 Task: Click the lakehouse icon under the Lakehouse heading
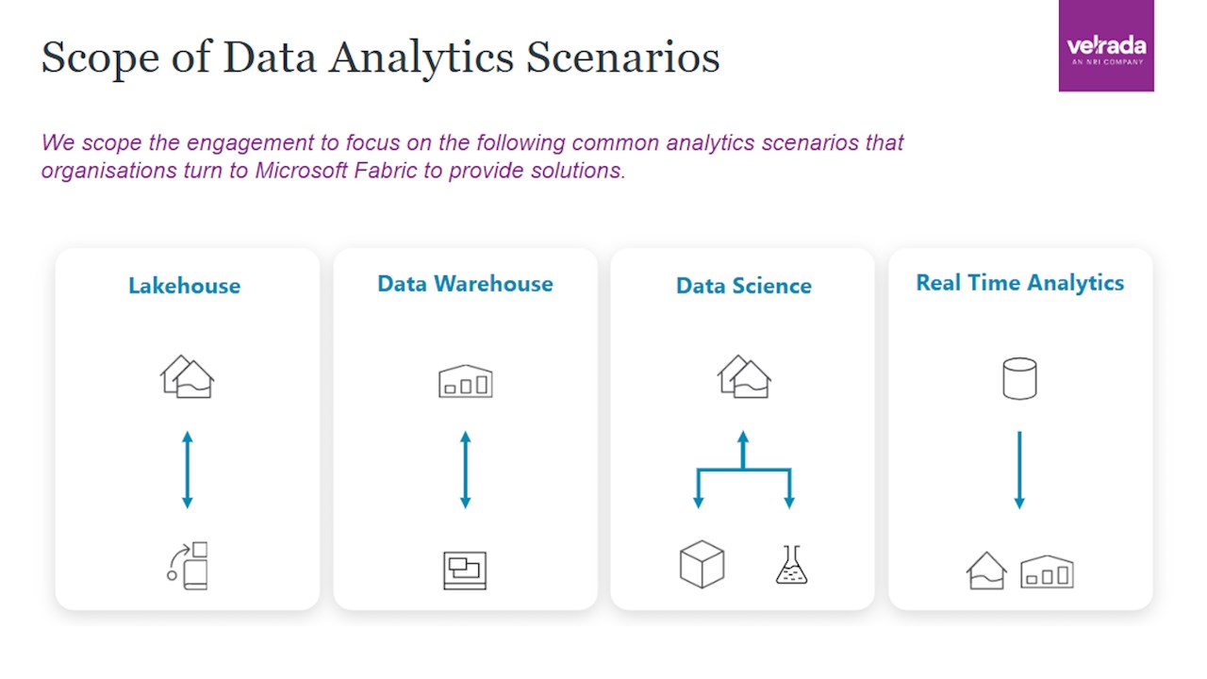[187, 376]
